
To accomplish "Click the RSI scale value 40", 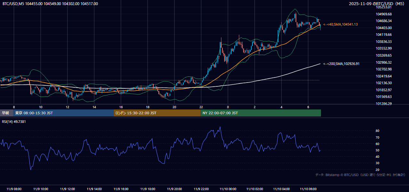I will tap(377, 156).
